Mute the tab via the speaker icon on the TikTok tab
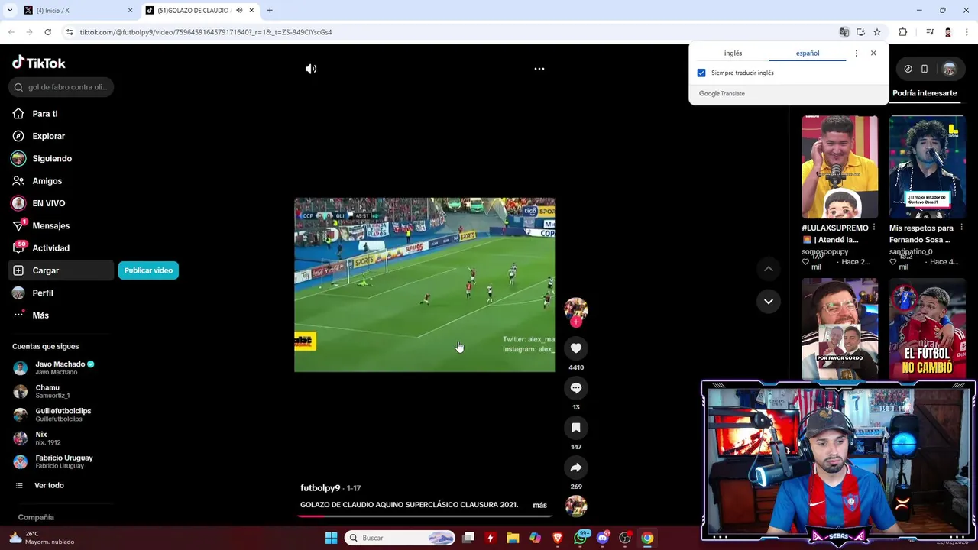This screenshot has width=978, height=550. click(x=239, y=11)
